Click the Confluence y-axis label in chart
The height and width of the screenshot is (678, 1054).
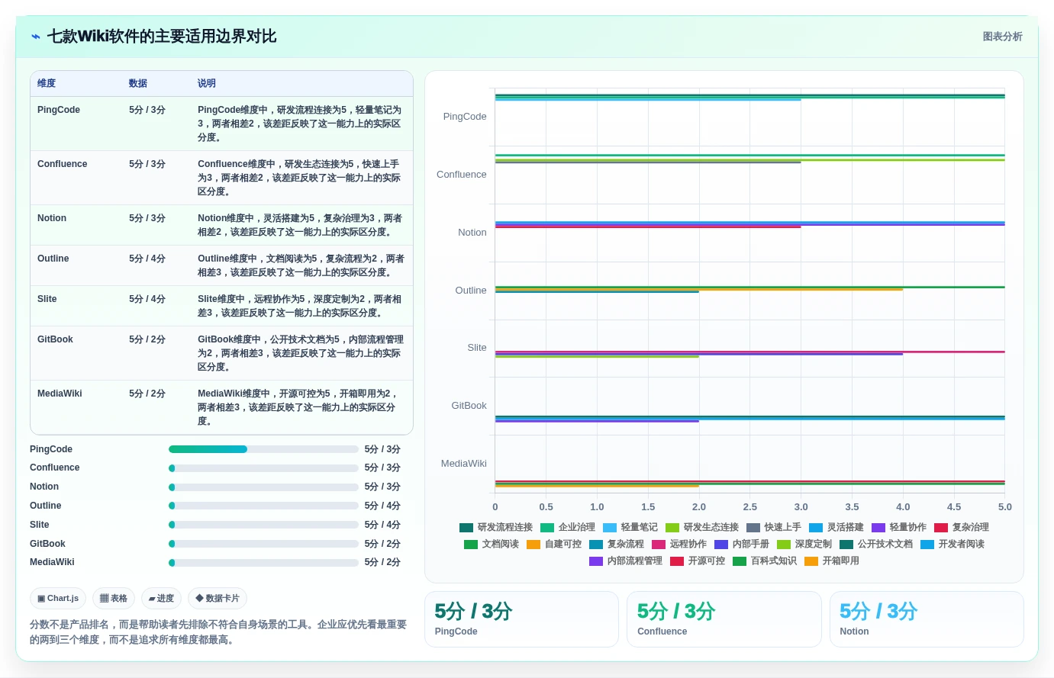point(462,175)
